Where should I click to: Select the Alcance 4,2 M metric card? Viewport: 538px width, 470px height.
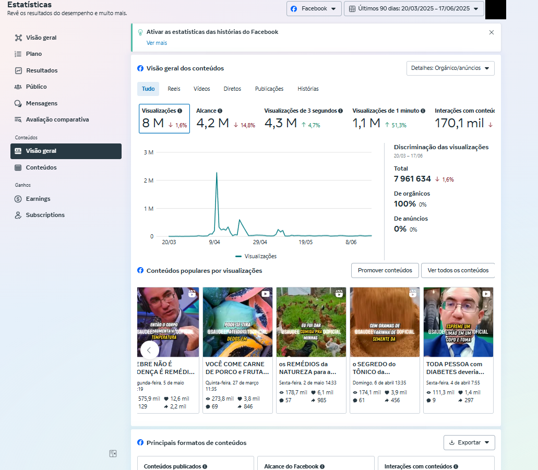[225, 119]
